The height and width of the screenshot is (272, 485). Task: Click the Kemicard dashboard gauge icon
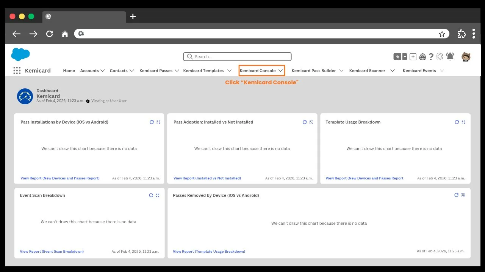tap(25, 96)
